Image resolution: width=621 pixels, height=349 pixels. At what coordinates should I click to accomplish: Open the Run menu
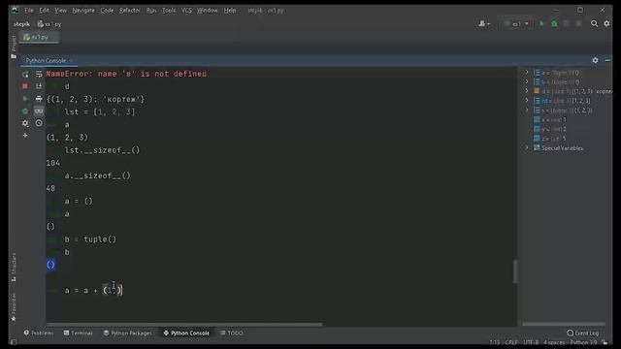coord(151,11)
